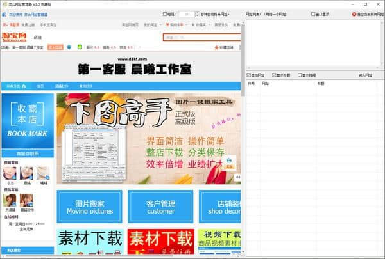Click the home icon in blue navigation bar
385x259 pixels.
point(24,85)
